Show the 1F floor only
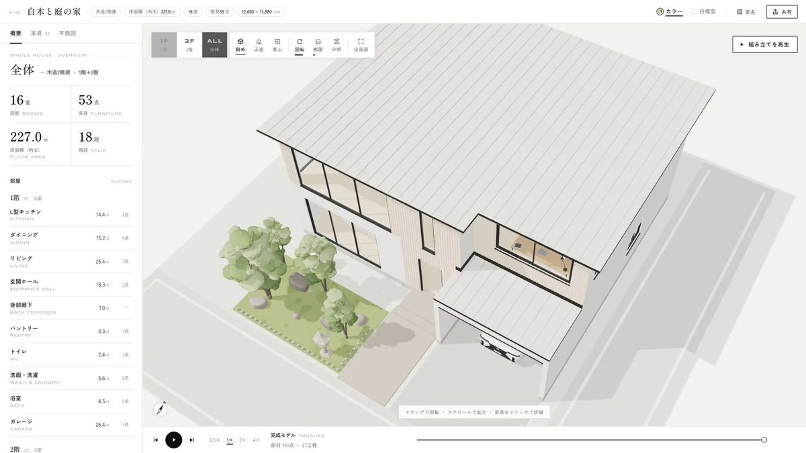Viewport: 806px width, 453px height. [x=164, y=45]
